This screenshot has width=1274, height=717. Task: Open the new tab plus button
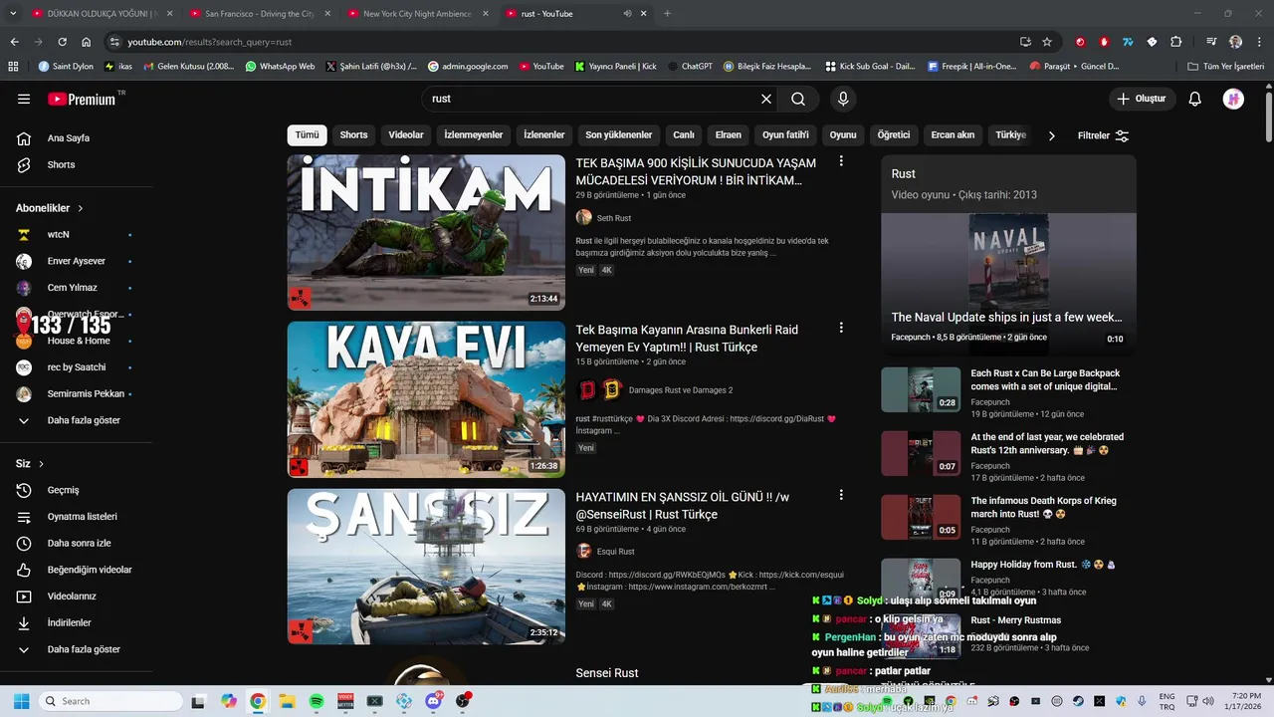tap(667, 14)
